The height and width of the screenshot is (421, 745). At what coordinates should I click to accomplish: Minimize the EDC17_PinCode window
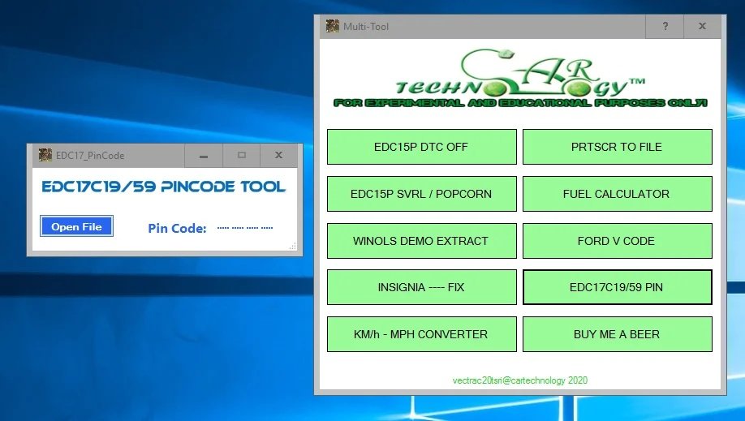[204, 156]
